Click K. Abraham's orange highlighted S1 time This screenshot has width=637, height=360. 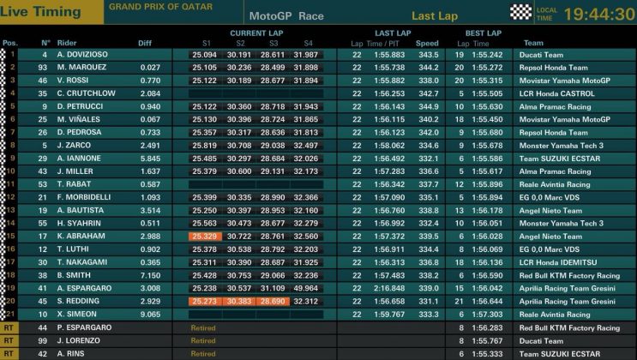205,236
